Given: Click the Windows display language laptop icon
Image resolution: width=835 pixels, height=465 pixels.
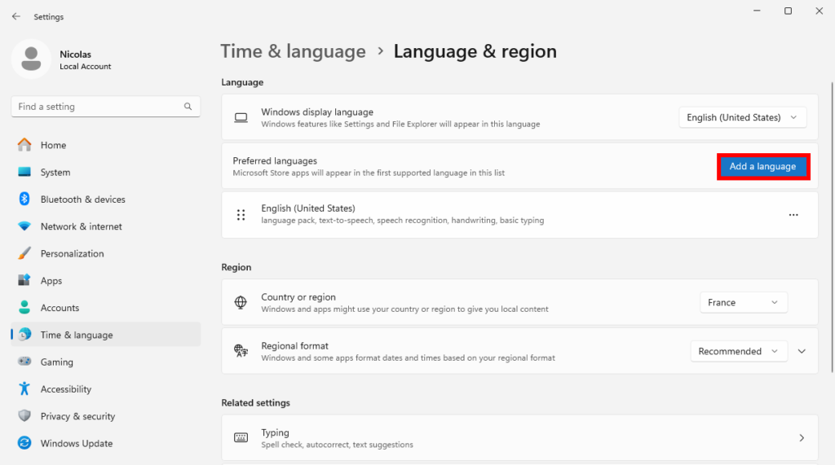Looking at the screenshot, I should click(x=241, y=117).
